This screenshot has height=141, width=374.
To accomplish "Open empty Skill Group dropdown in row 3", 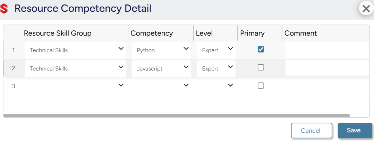I will pyautogui.click(x=76, y=86).
